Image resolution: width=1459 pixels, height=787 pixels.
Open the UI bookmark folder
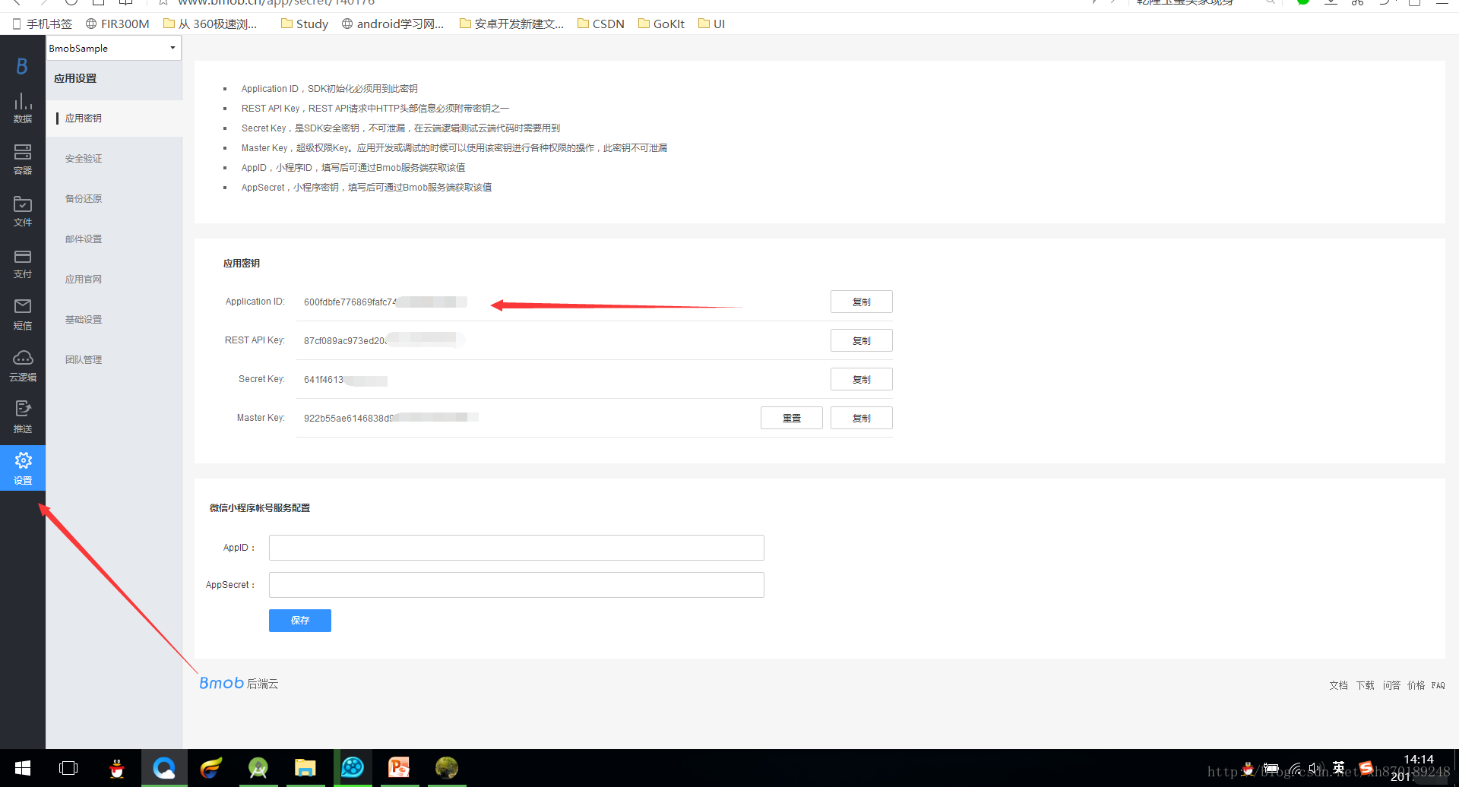[x=712, y=24]
